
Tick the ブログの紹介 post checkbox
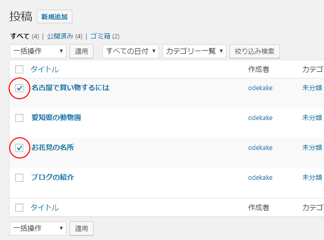point(19,178)
